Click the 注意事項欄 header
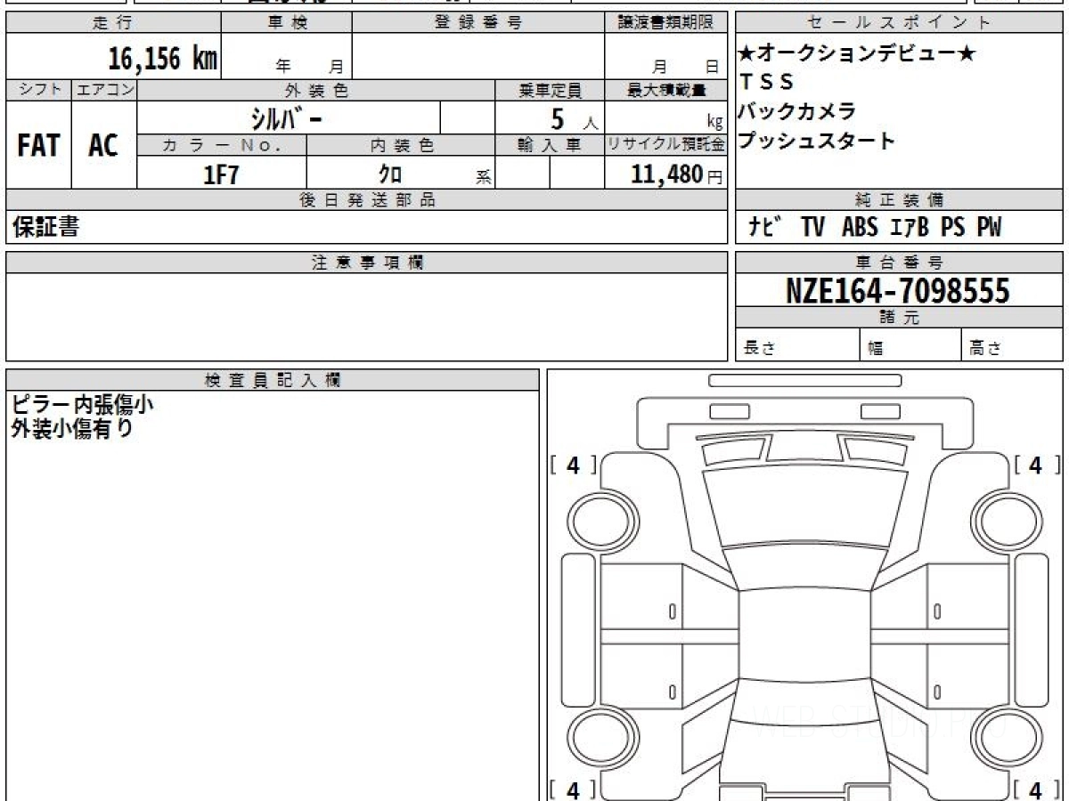 367,262
